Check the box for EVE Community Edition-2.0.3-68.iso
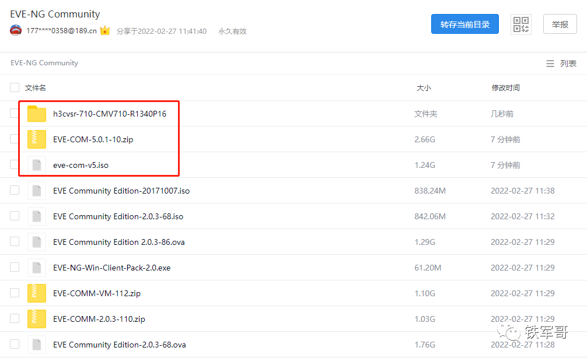Screen dimensions: 587x358 [x=15, y=216]
